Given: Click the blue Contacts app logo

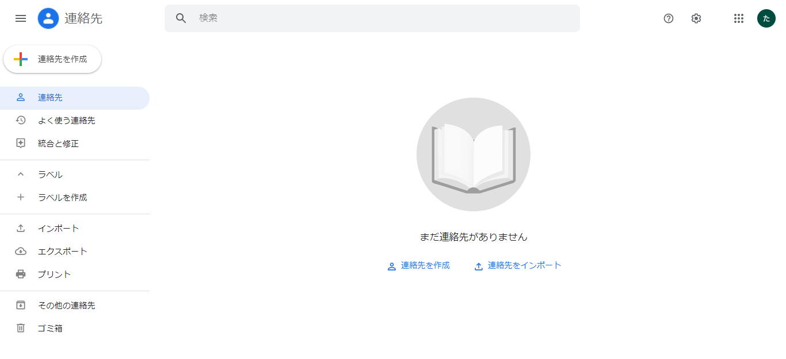Looking at the screenshot, I should click(x=48, y=18).
